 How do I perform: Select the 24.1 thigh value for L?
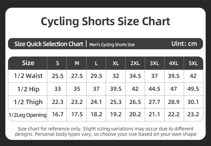(x=96, y=102)
